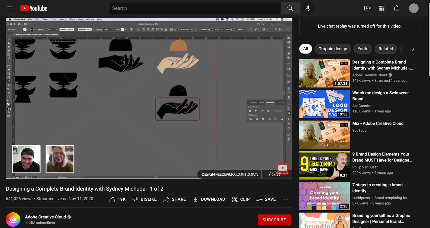Select the Graphic design filter chip
The height and width of the screenshot is (228, 430).
(333, 49)
